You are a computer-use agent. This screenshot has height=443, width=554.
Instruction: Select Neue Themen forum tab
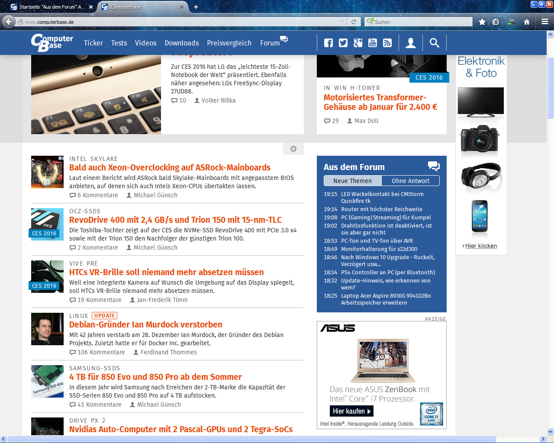353,181
